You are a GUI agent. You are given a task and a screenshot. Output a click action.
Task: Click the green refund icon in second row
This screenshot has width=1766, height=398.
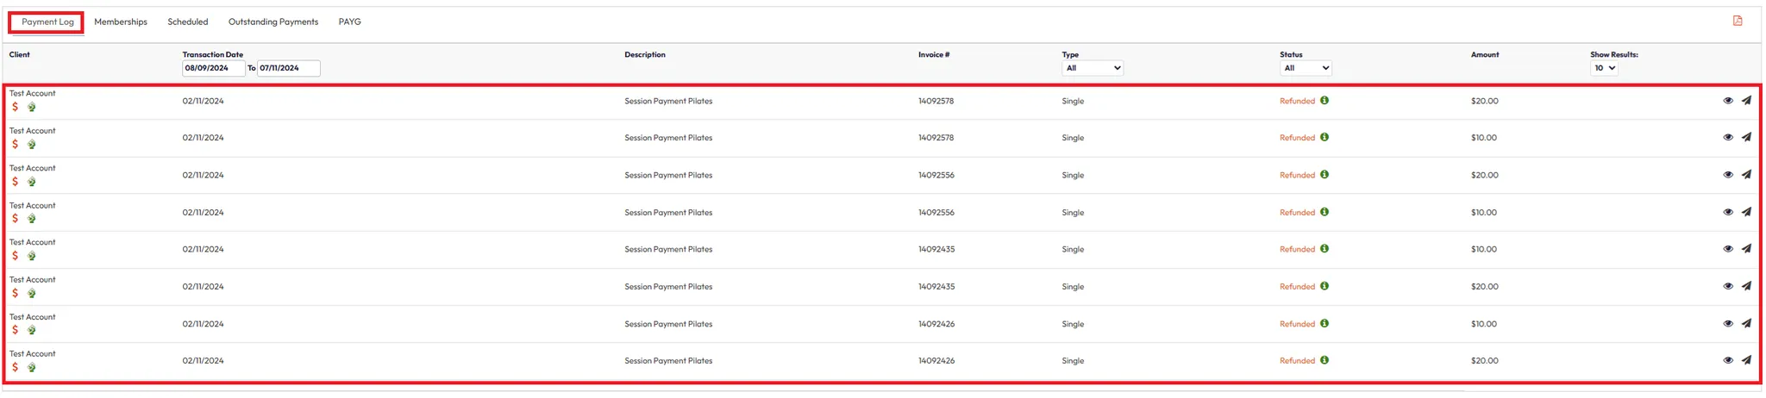[32, 145]
